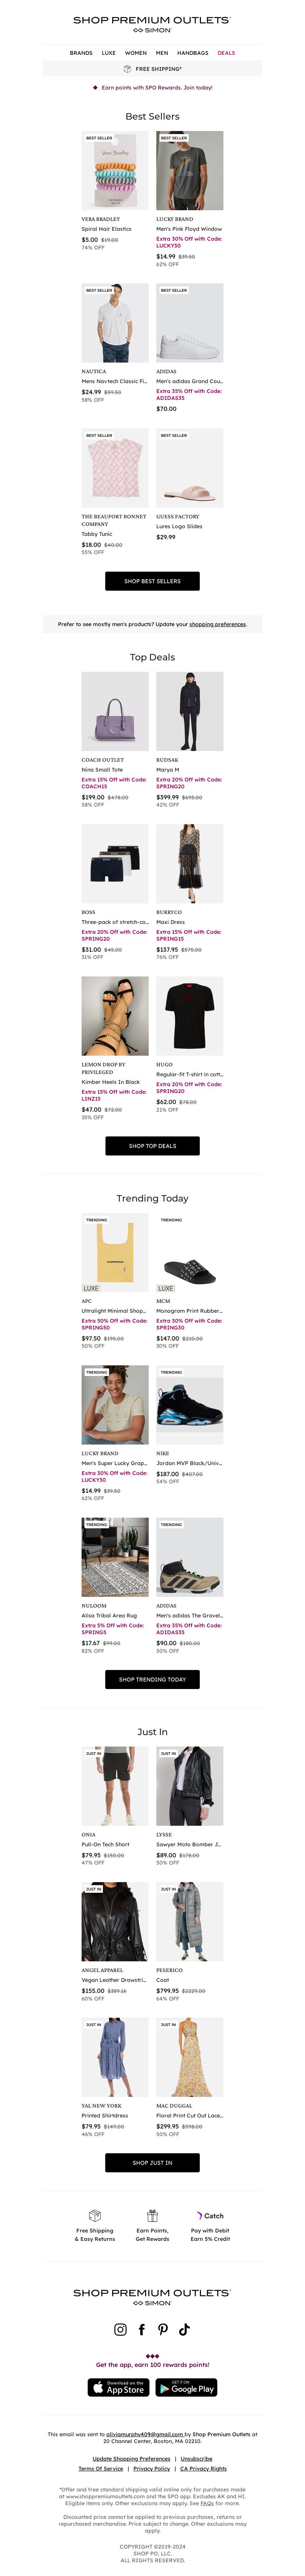Open the Instagram icon in footer
This screenshot has height=2576, width=305.
coord(120,2329)
